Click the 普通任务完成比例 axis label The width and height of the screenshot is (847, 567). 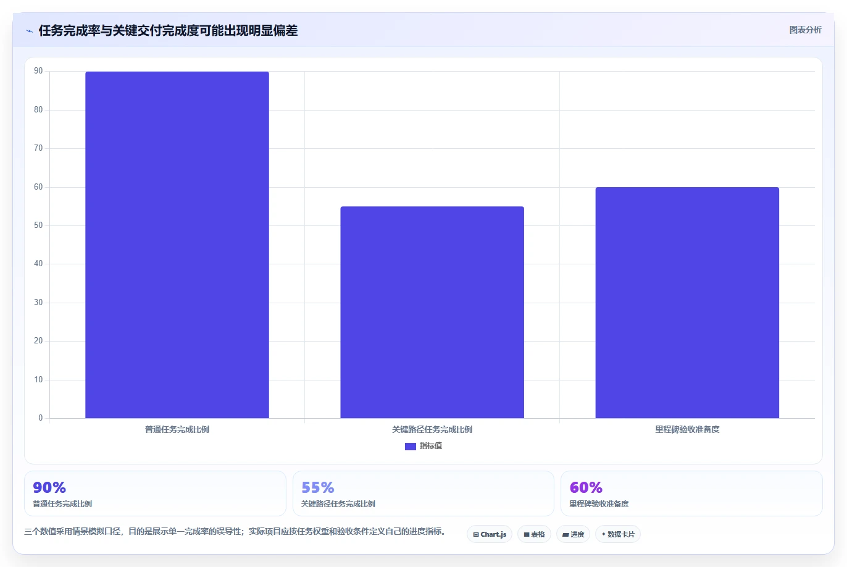tap(177, 429)
